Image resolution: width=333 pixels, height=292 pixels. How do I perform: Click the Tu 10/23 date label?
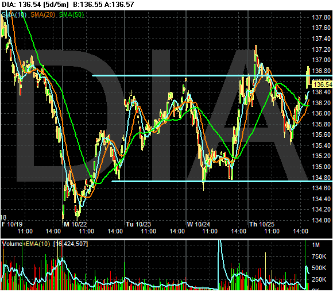tap(138, 224)
